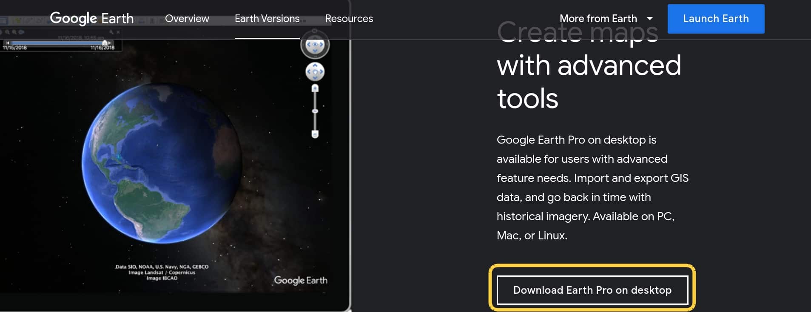Open the Resources nav item
Viewport: 811px width, 312px height.
tap(349, 19)
